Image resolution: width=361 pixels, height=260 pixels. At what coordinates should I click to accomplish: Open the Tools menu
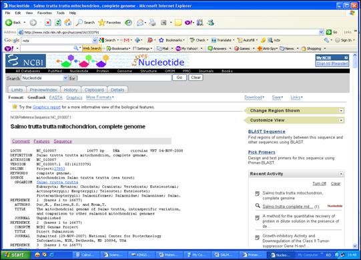61,13
